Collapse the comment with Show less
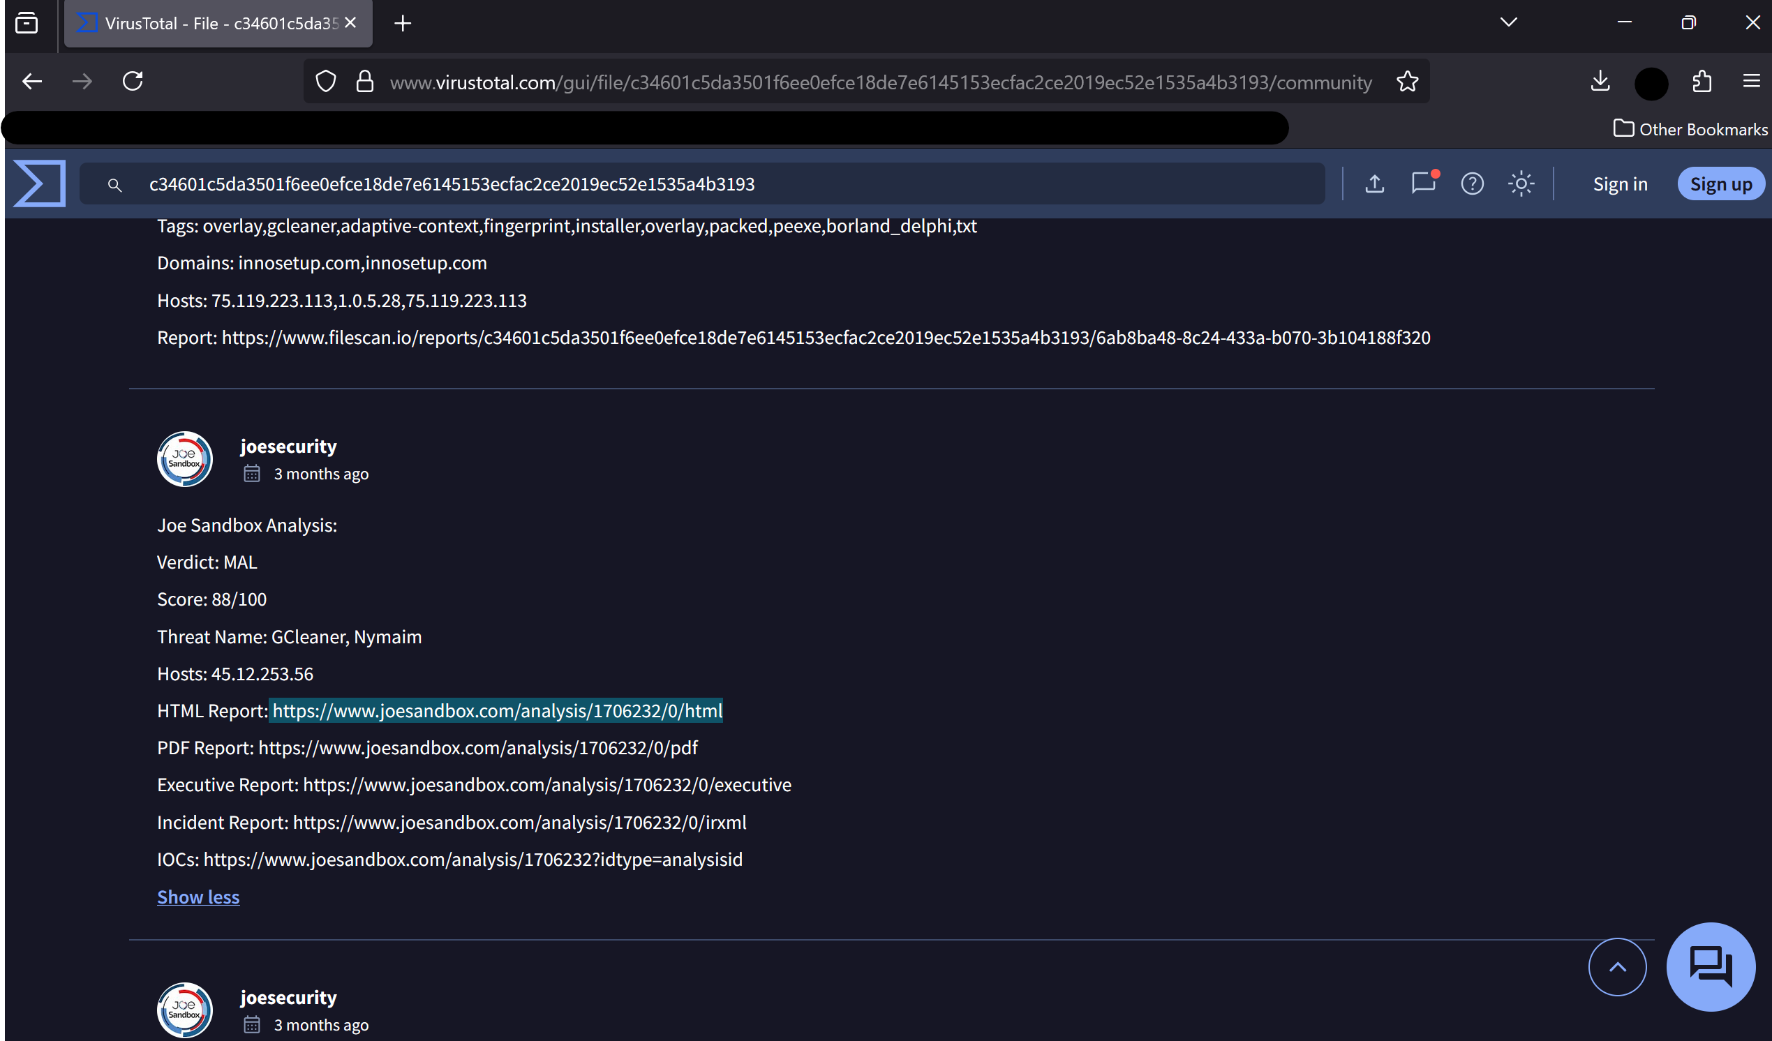The image size is (1772, 1041). [x=198, y=896]
